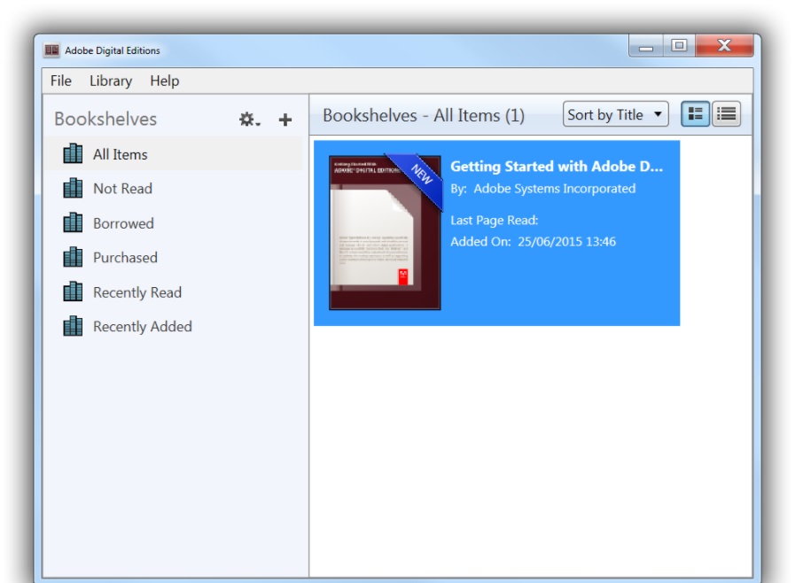Viewport: 795px width, 583px height.
Task: Select the Recently Read bookshelf
Action: click(x=173, y=292)
